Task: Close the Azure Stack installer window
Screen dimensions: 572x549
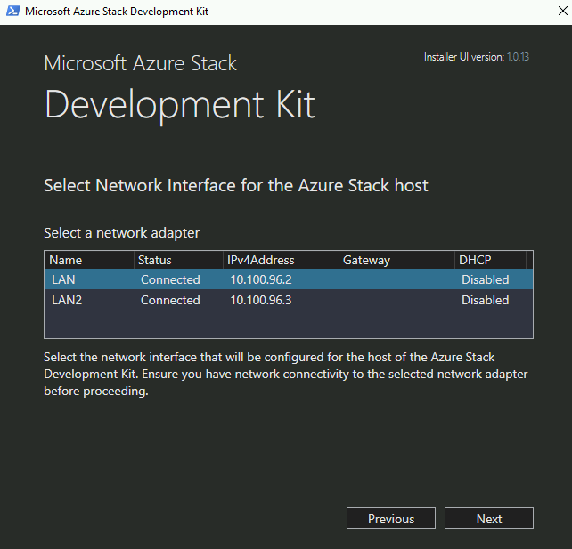Action: click(562, 12)
